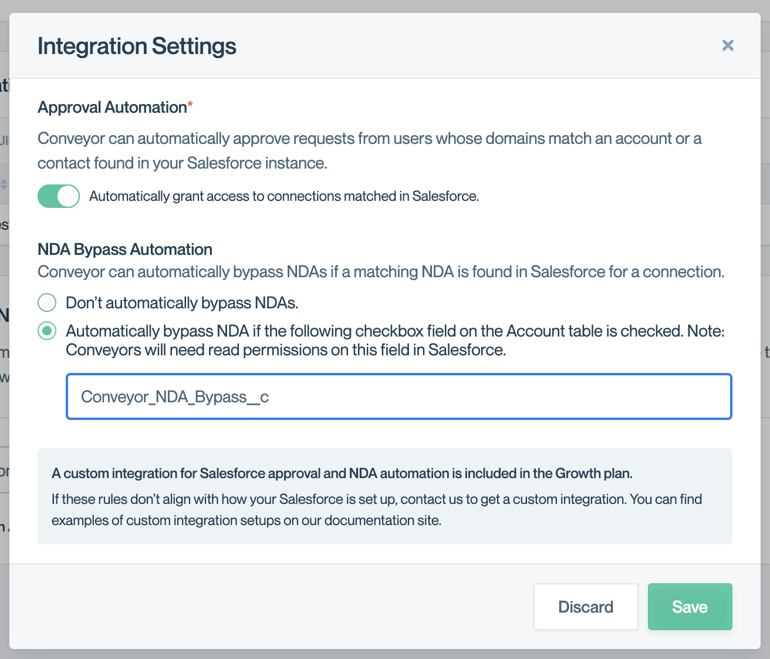Click the "Integration Settings" dialog title
The width and height of the screenshot is (770, 659).
tap(137, 46)
